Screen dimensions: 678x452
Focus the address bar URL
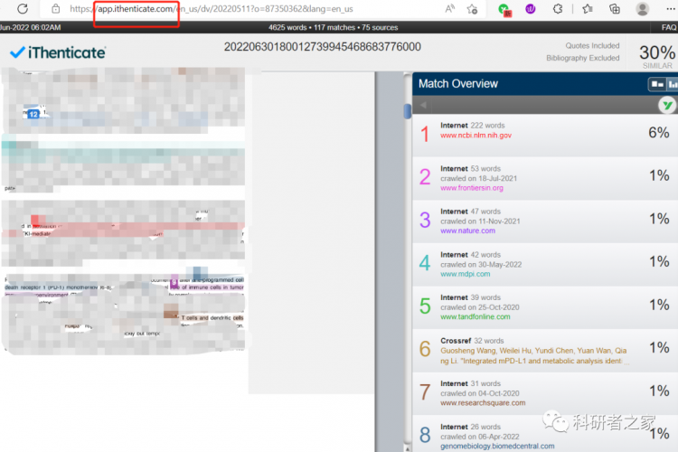(x=211, y=9)
